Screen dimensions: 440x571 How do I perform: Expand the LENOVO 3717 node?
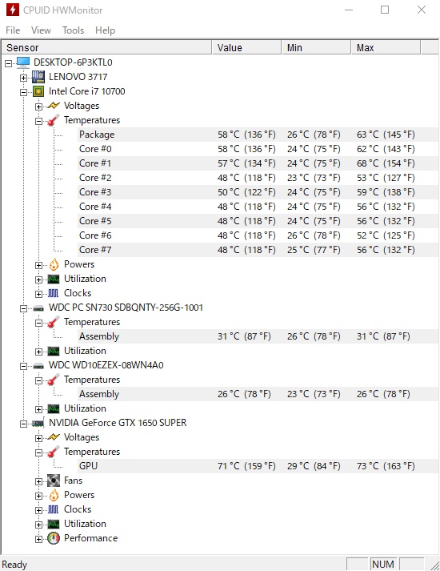[24, 78]
